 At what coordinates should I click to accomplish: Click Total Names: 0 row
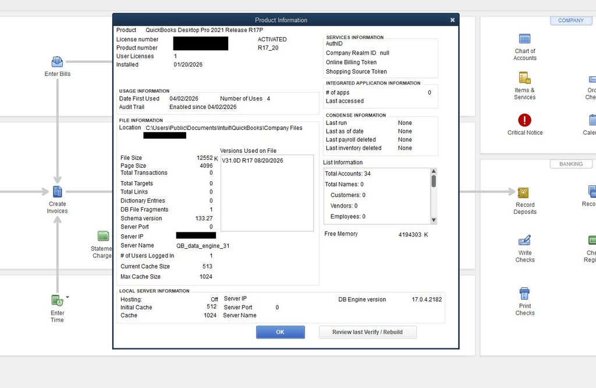[x=344, y=184]
